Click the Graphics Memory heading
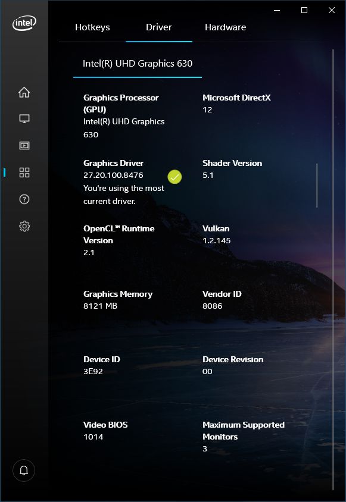This screenshot has width=346, height=502. coord(118,294)
